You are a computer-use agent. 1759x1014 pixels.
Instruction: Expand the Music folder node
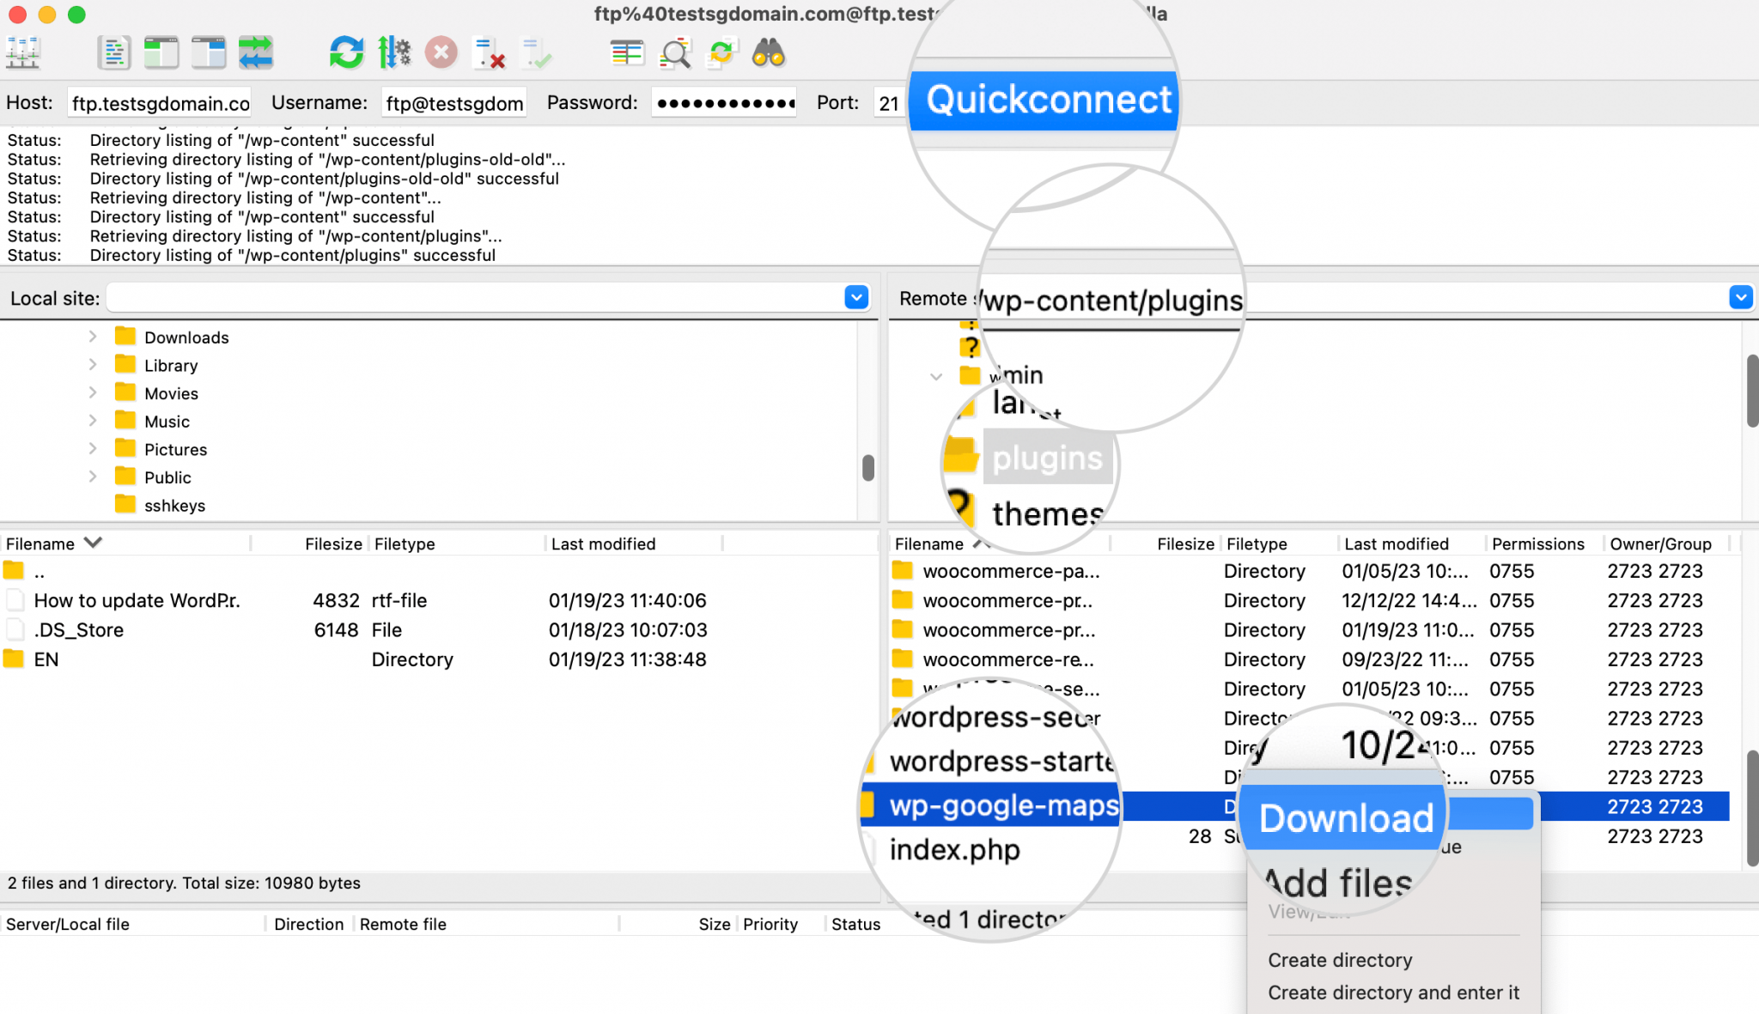pos(93,421)
